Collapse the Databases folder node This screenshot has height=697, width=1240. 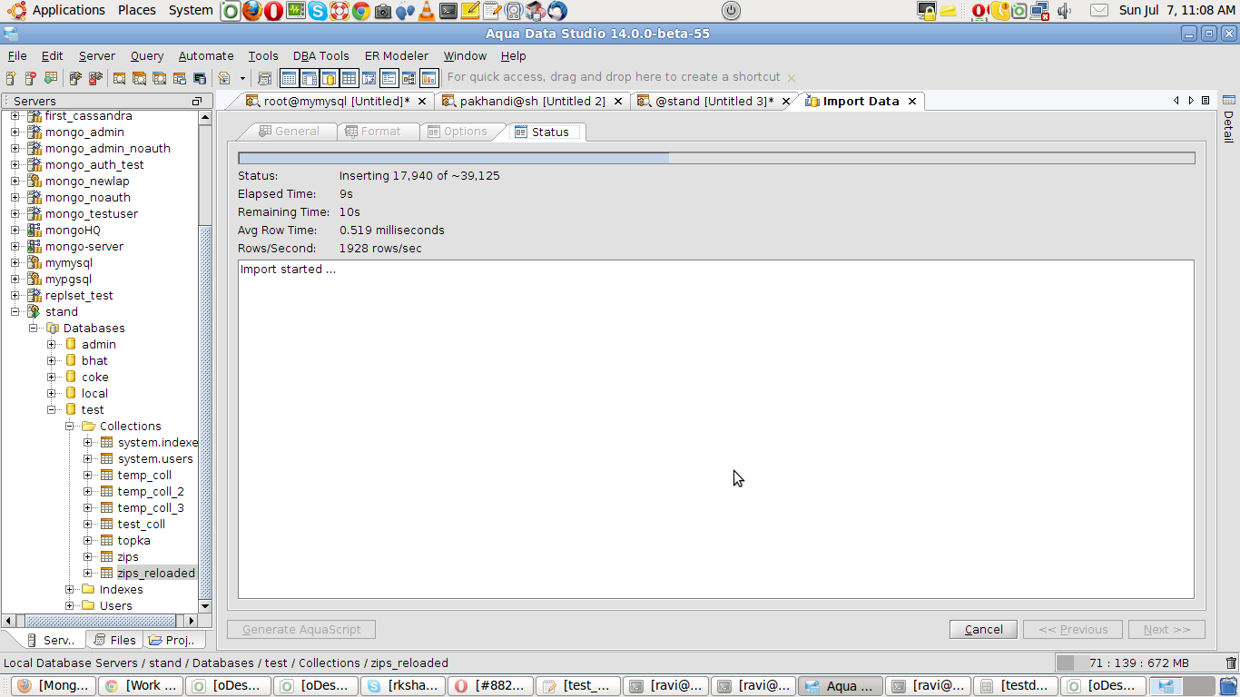[x=33, y=329]
